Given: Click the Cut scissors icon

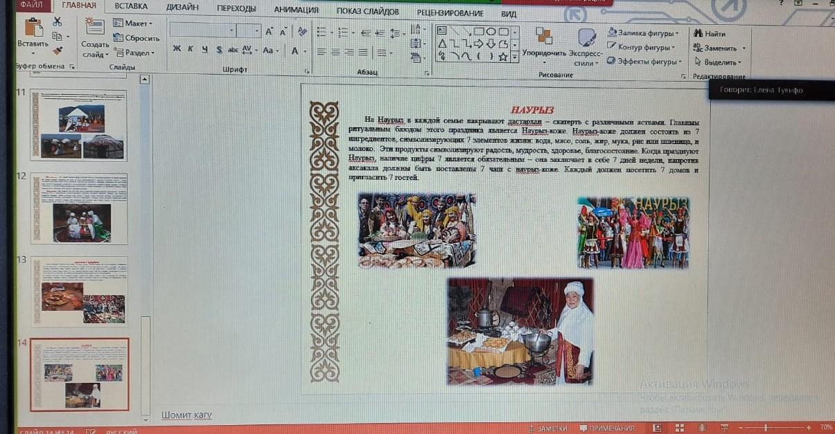Looking at the screenshot, I should (x=57, y=22).
